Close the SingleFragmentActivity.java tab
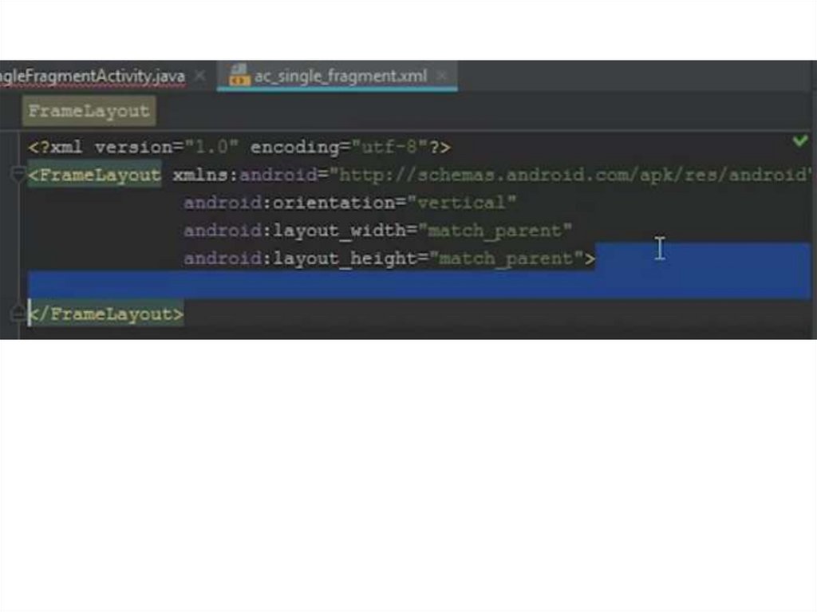 click(x=199, y=76)
